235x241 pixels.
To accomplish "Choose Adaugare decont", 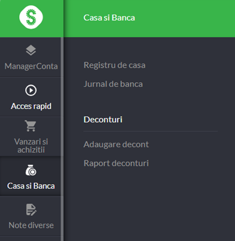I will coord(116,144).
